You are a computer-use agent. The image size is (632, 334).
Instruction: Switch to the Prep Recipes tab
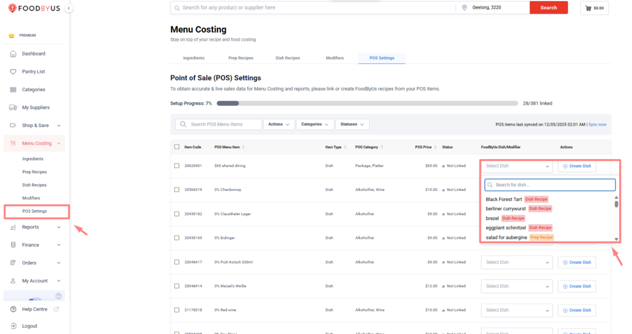241,58
